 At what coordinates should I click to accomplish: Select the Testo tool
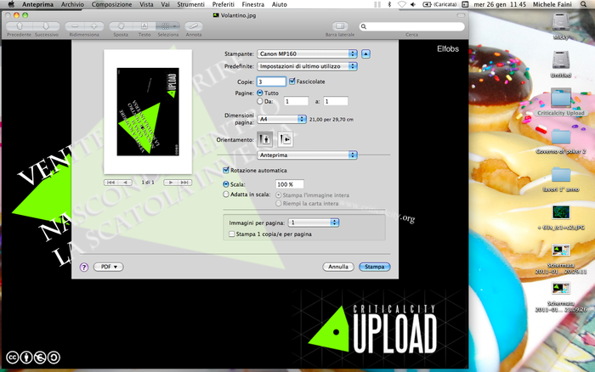(144, 26)
